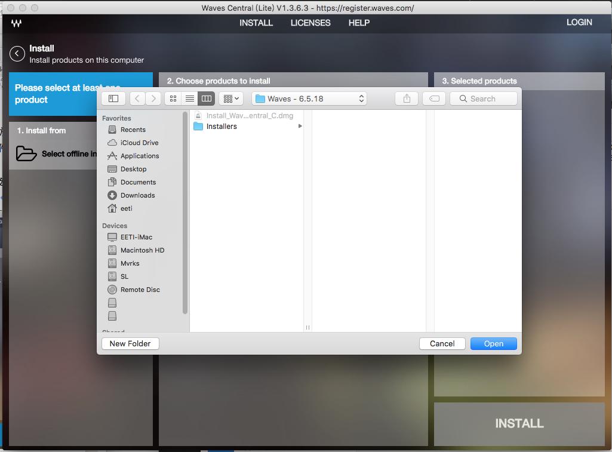The width and height of the screenshot is (612, 452).
Task: Select Downloads in Favorites sidebar
Action: [x=137, y=195]
